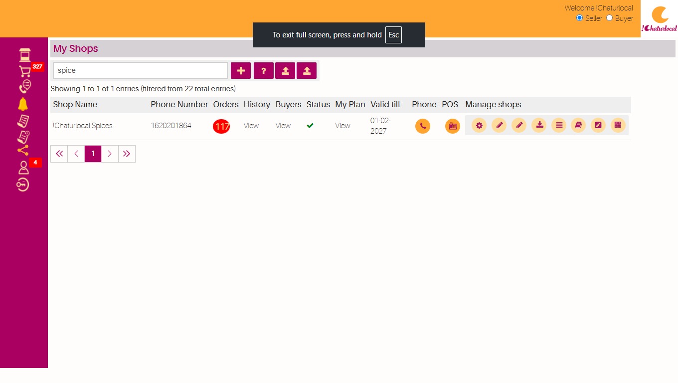Open the shopping cart with 327 badge
The image size is (678, 383).
(x=25, y=71)
